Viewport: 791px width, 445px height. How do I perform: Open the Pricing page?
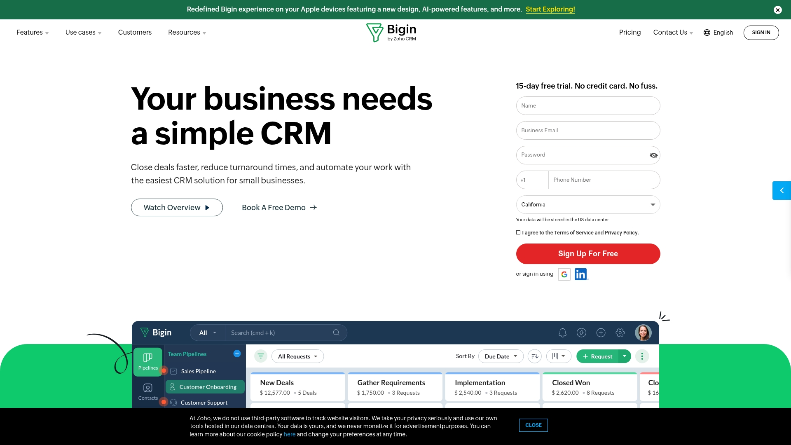(630, 33)
